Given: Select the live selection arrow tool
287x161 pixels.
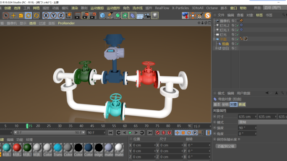Looking at the screenshot, I should (x=6, y=16).
